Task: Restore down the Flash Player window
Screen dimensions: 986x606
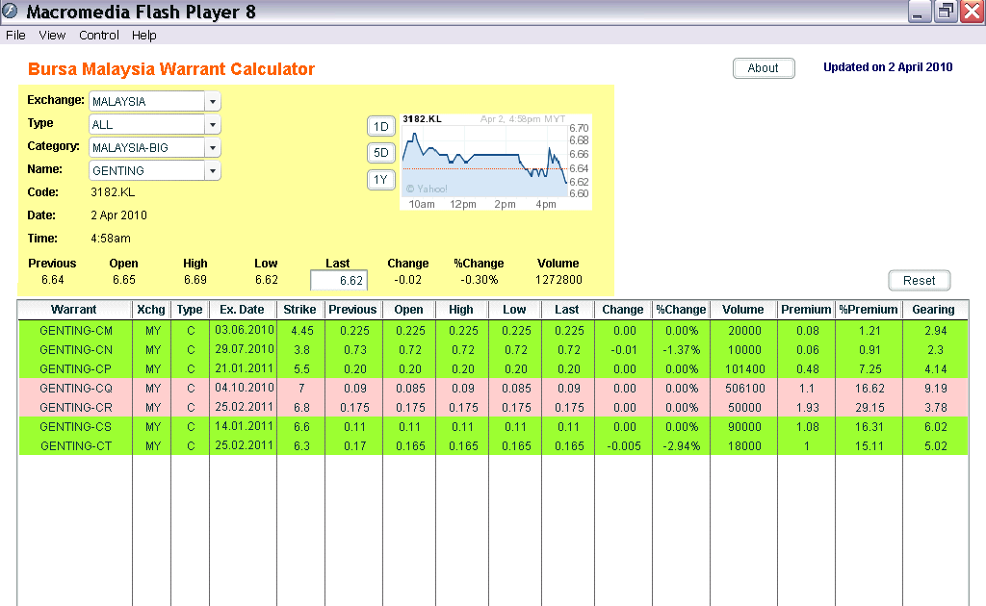Action: point(946,12)
